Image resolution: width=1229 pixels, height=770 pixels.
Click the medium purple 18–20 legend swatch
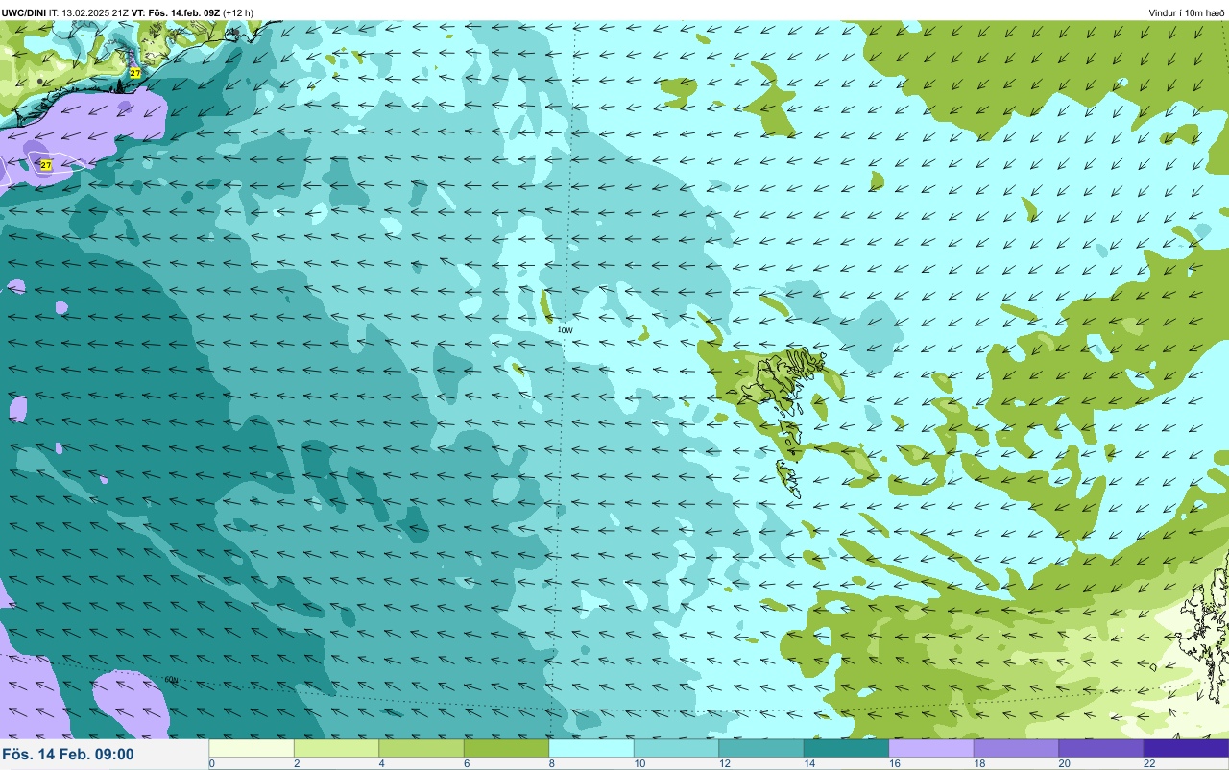click(1016, 748)
